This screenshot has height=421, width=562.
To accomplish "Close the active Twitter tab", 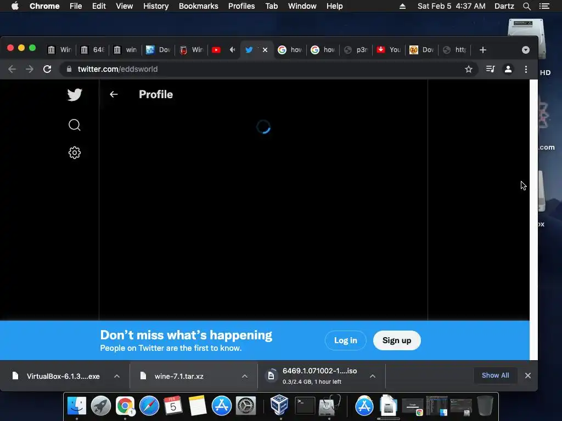I will [265, 50].
